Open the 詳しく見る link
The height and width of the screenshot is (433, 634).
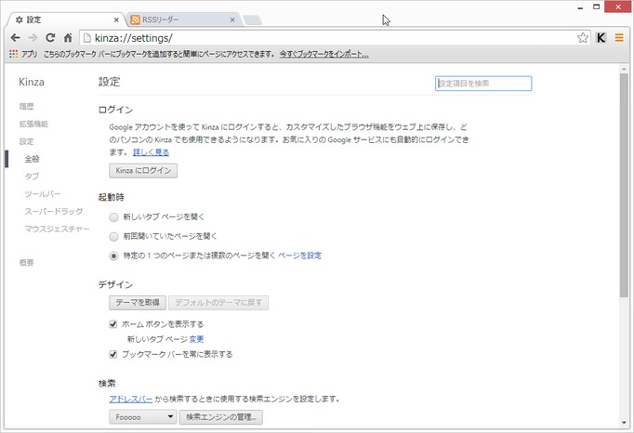click(x=152, y=152)
